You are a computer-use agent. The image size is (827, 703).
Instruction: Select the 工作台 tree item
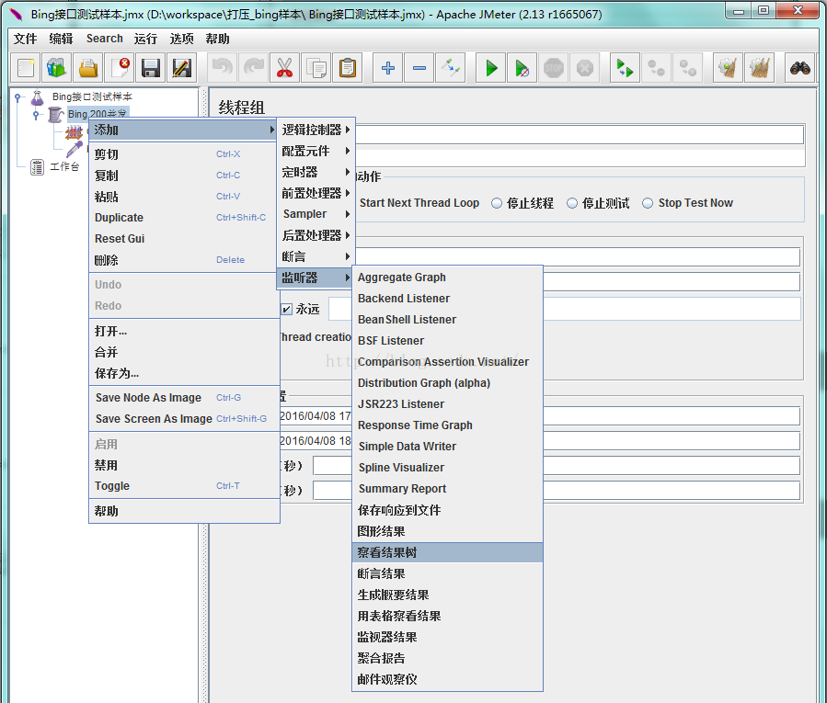(x=64, y=167)
